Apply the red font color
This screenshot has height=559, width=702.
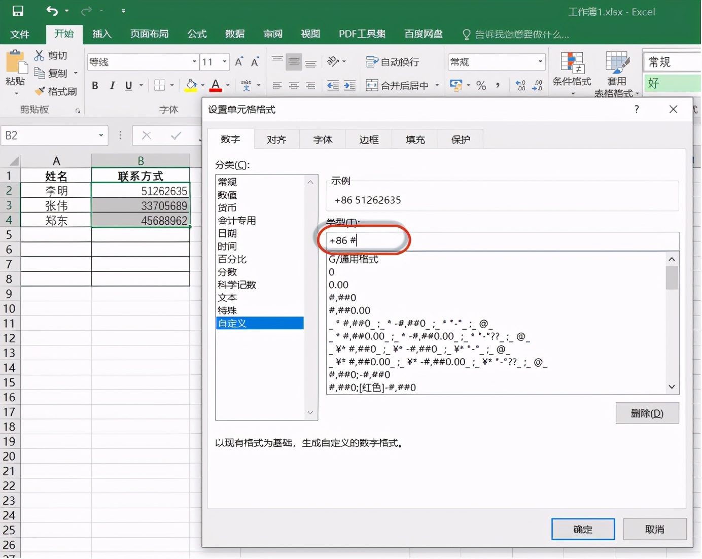point(216,85)
